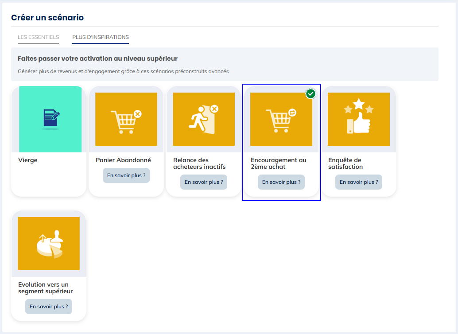Choose the inactive buyers running-person icon
Screen dimensions: 458x334
[x=204, y=119]
